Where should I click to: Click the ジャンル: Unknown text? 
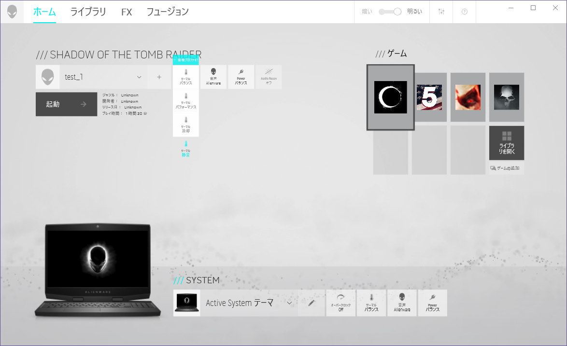coord(120,96)
